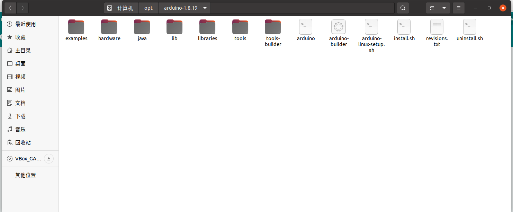Select the install.sh script icon
The height and width of the screenshot is (212, 513).
pyautogui.click(x=404, y=27)
